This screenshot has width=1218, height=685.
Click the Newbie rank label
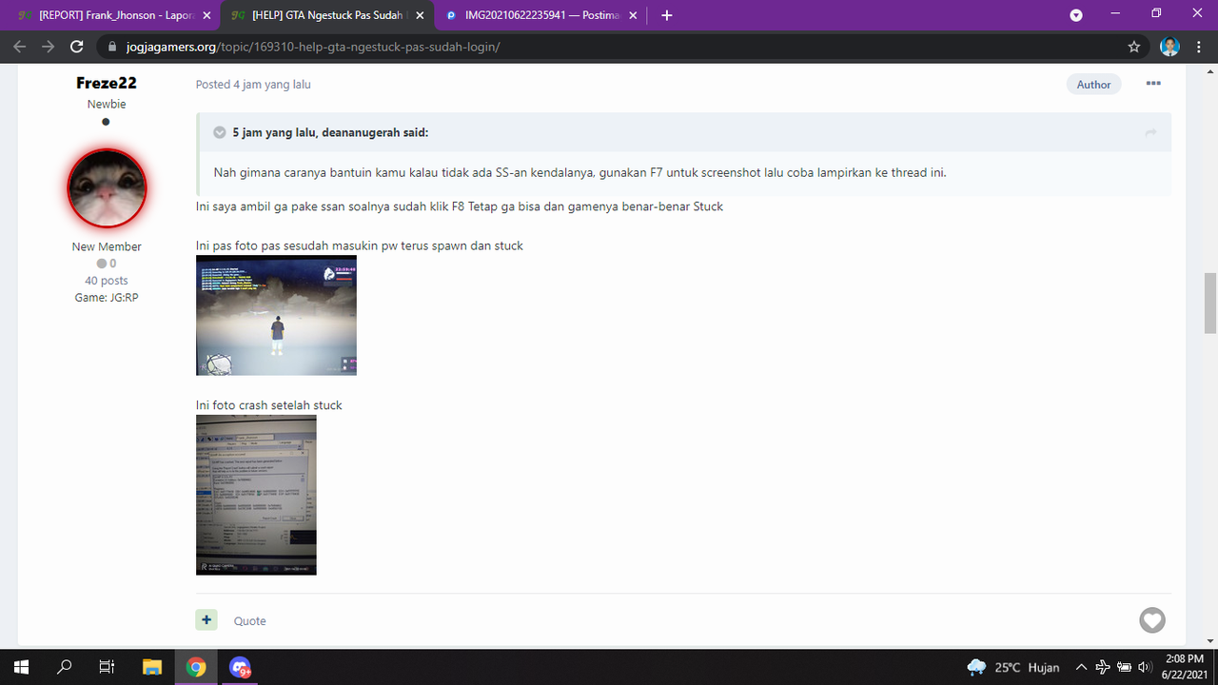pos(107,104)
